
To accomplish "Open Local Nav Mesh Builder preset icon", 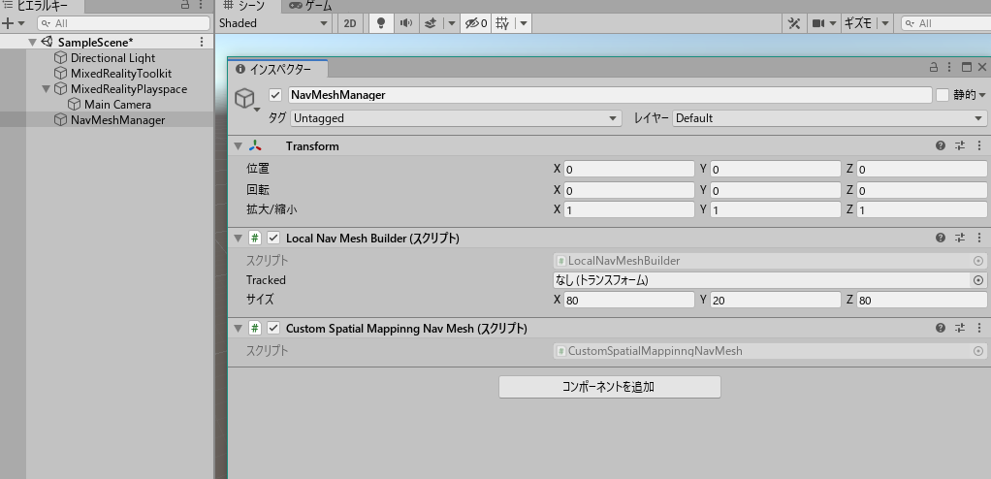I will [x=960, y=239].
